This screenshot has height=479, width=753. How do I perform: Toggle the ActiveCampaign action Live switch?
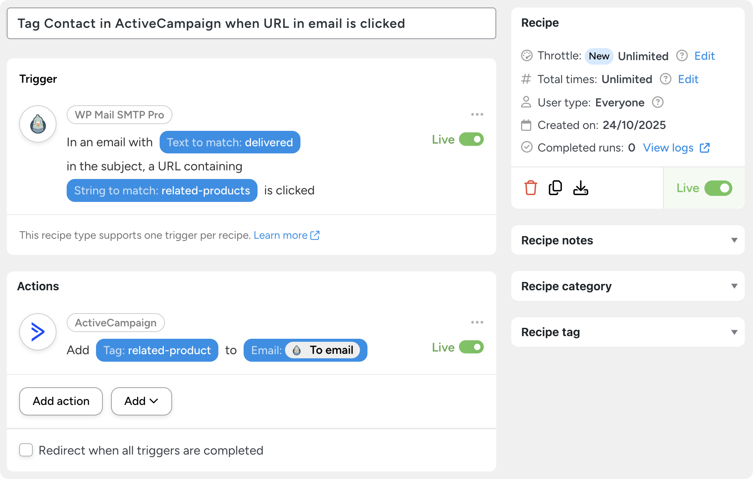[471, 347]
